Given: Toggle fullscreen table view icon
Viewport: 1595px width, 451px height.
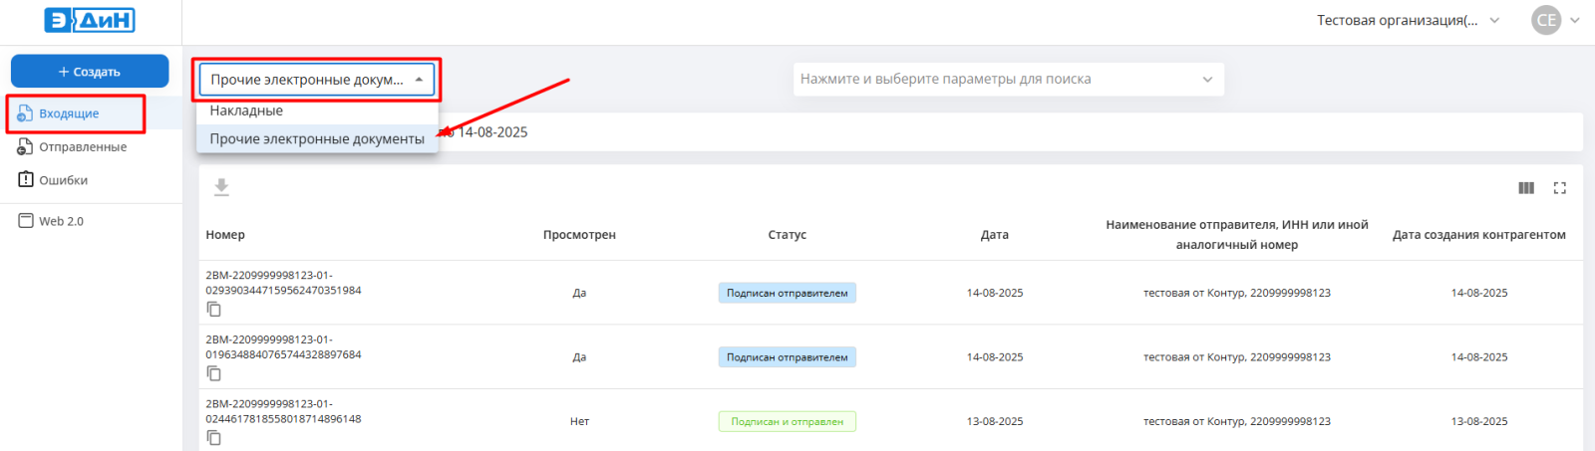Looking at the screenshot, I should tap(1560, 188).
